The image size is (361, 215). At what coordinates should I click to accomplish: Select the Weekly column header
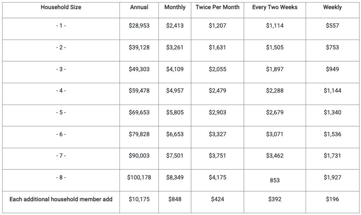pyautogui.click(x=332, y=7)
